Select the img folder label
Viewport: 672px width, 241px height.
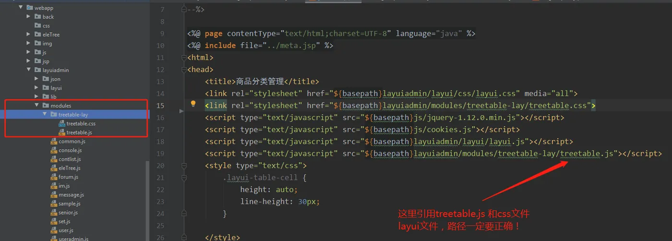pos(47,43)
